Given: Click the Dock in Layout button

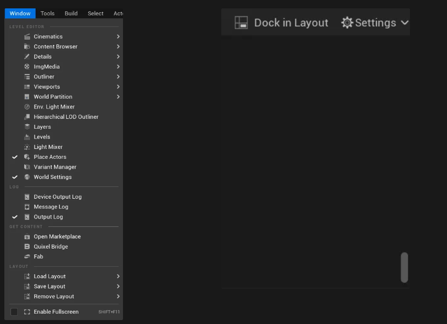Looking at the screenshot, I should (281, 23).
